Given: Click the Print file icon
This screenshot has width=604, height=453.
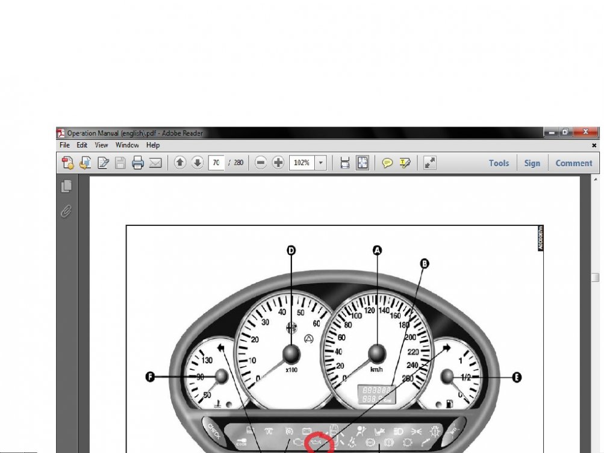Looking at the screenshot, I should pyautogui.click(x=138, y=163).
